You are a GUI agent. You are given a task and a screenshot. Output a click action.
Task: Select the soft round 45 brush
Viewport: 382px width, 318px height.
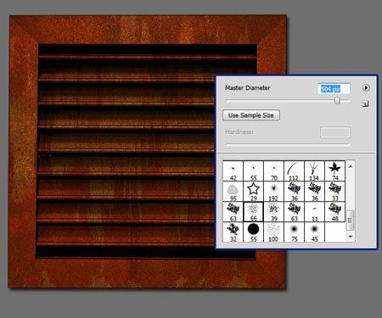[314, 232]
